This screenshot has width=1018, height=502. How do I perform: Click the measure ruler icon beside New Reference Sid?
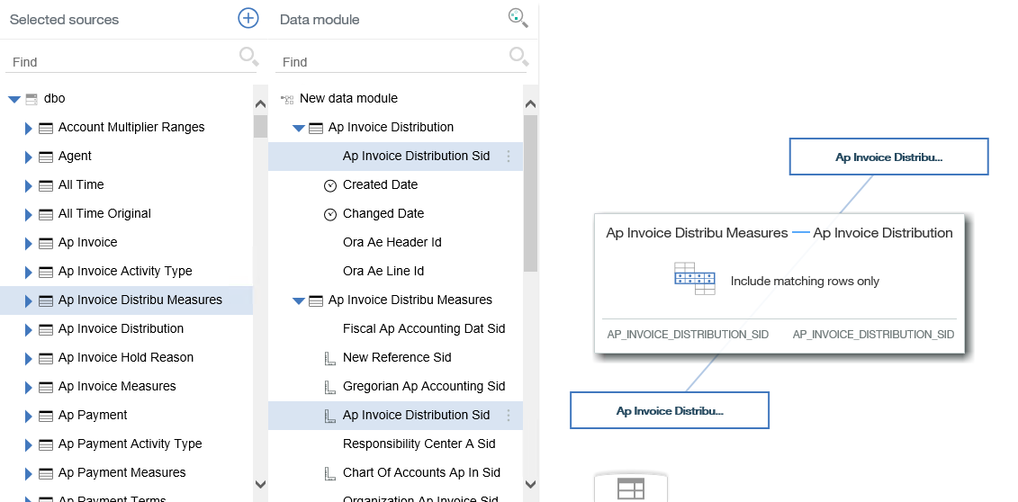pos(329,358)
